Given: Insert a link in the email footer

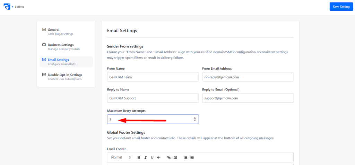Looking at the screenshot, I should tap(169, 157).
